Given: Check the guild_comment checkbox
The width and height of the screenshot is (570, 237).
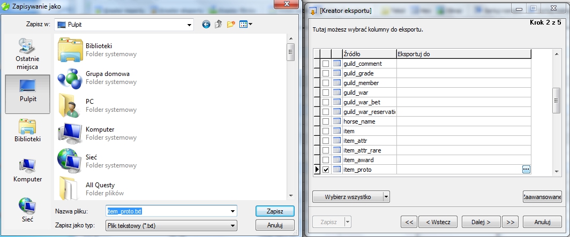Looking at the screenshot, I should pos(326,64).
